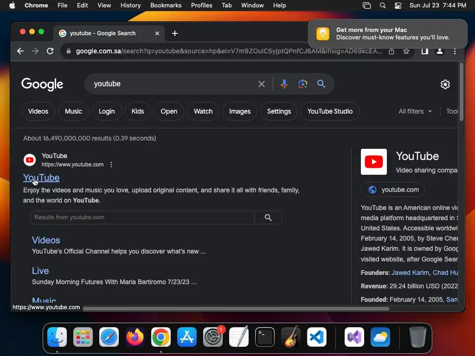
Task: Select the Watch filter chip
Action: point(203,111)
